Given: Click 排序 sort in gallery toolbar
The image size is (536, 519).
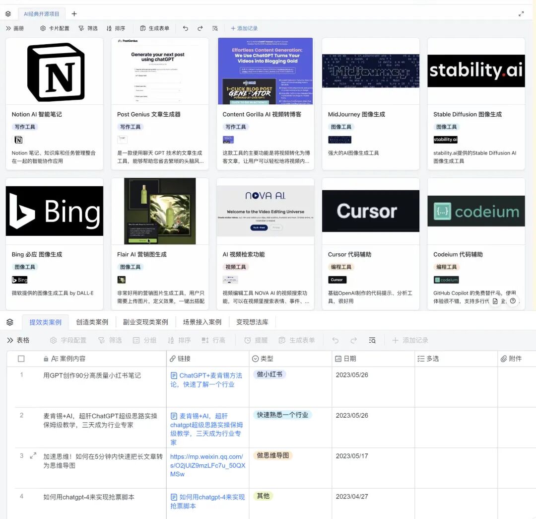Looking at the screenshot, I should click(x=116, y=28).
